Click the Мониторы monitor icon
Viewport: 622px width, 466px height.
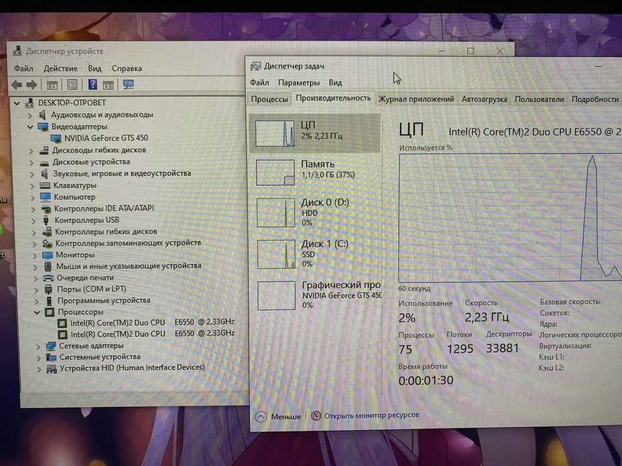[47, 255]
